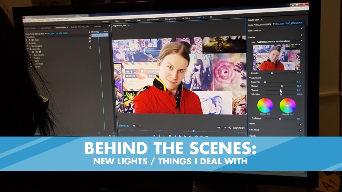Select pen mask tool under Lumetri Color
This screenshot has width=342, height=192.
pos(40,52)
